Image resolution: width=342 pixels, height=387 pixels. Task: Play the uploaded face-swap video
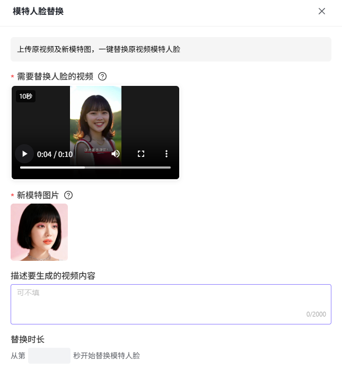pos(24,154)
